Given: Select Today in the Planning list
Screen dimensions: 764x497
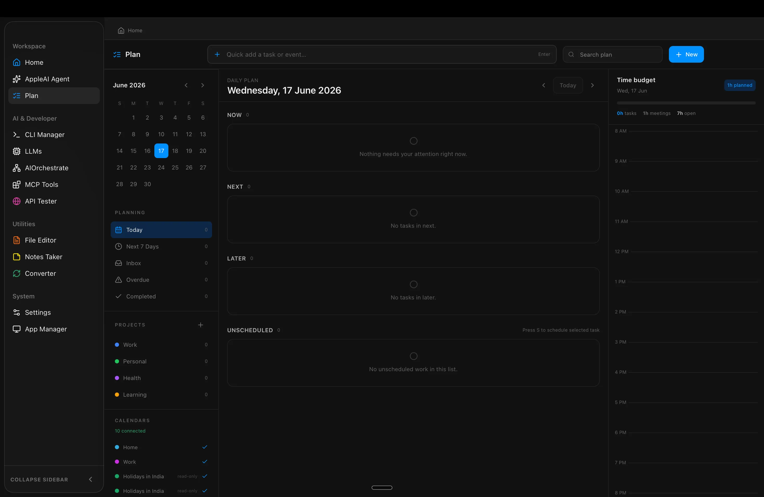Looking at the screenshot, I should [161, 230].
